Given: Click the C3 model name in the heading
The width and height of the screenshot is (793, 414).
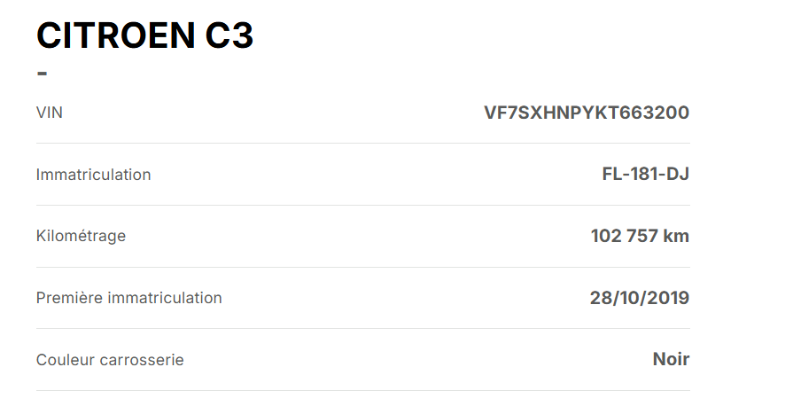Looking at the screenshot, I should tap(228, 35).
